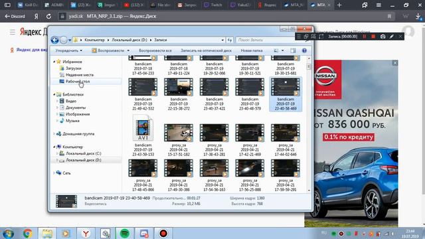Viewport: 425px width, 239px height.
Task: Launch Chrome from the taskbar
Action: point(28,234)
